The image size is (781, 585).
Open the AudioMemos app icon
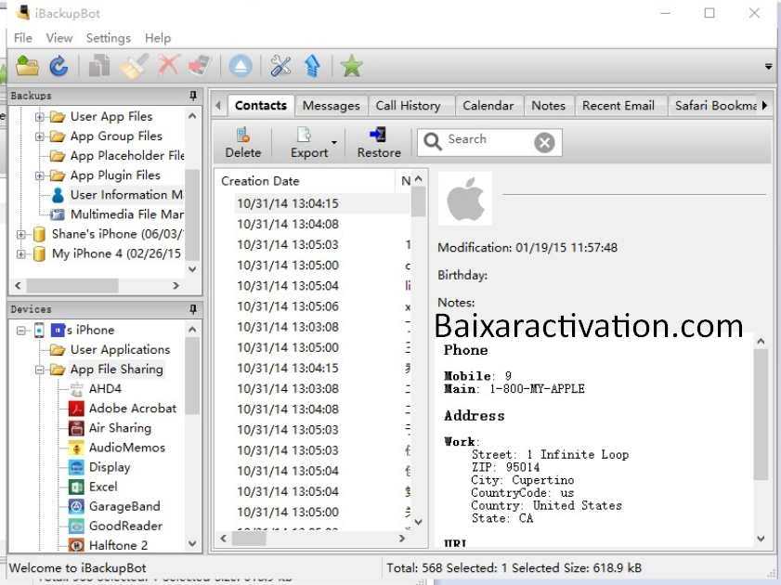pos(76,448)
